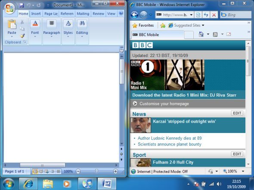Image resolution: width=254 pixels, height=190 pixels.
Task: Switch to Print Layout view in status bar
Action: click(35, 171)
